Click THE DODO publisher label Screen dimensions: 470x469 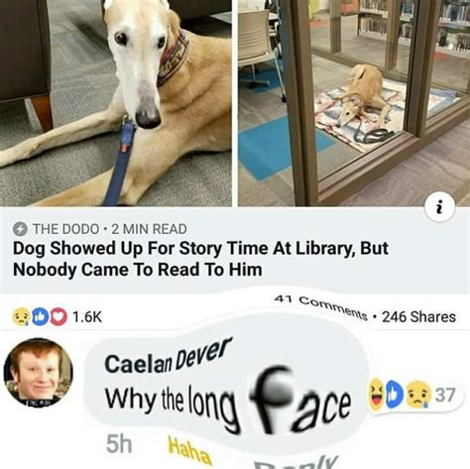pyautogui.click(x=65, y=229)
